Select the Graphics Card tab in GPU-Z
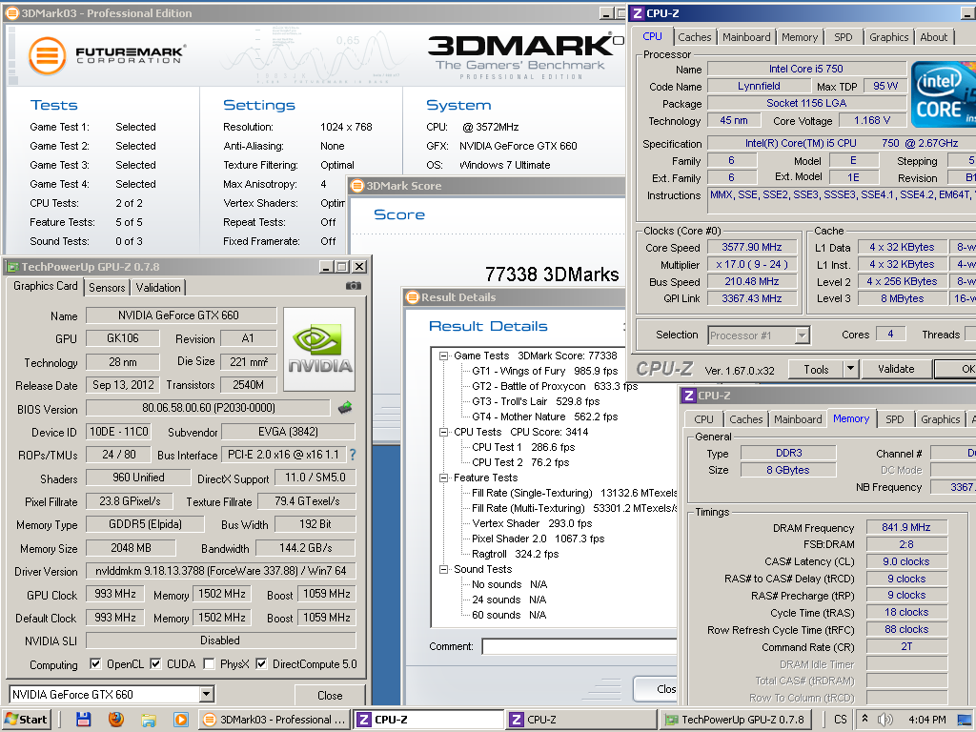 (x=46, y=286)
